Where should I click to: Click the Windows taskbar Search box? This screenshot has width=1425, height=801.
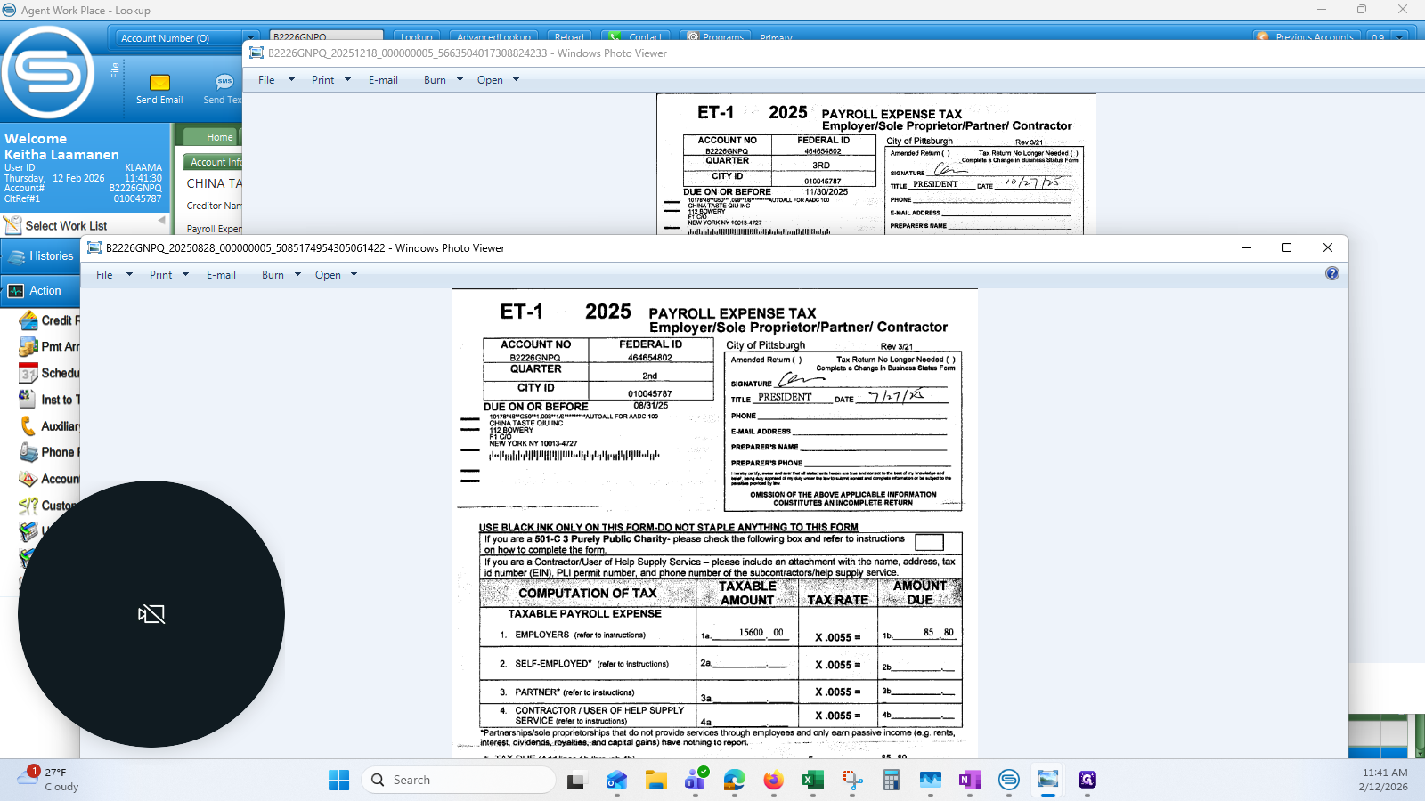click(459, 781)
